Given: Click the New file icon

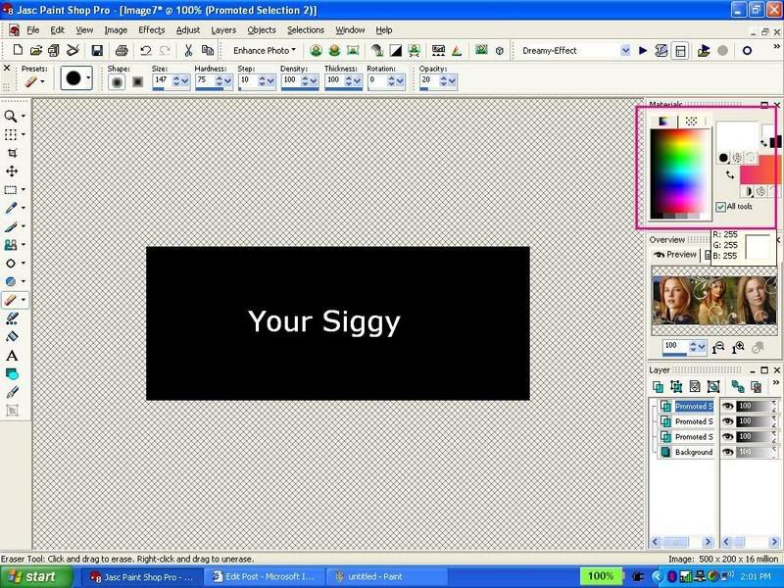Looking at the screenshot, I should click(18, 50).
